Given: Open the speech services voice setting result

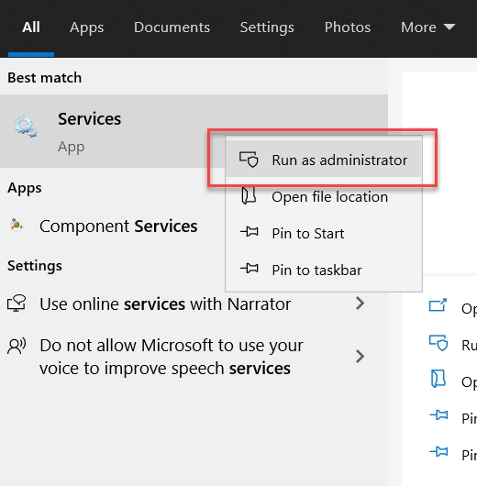Looking at the screenshot, I should click(194, 357).
